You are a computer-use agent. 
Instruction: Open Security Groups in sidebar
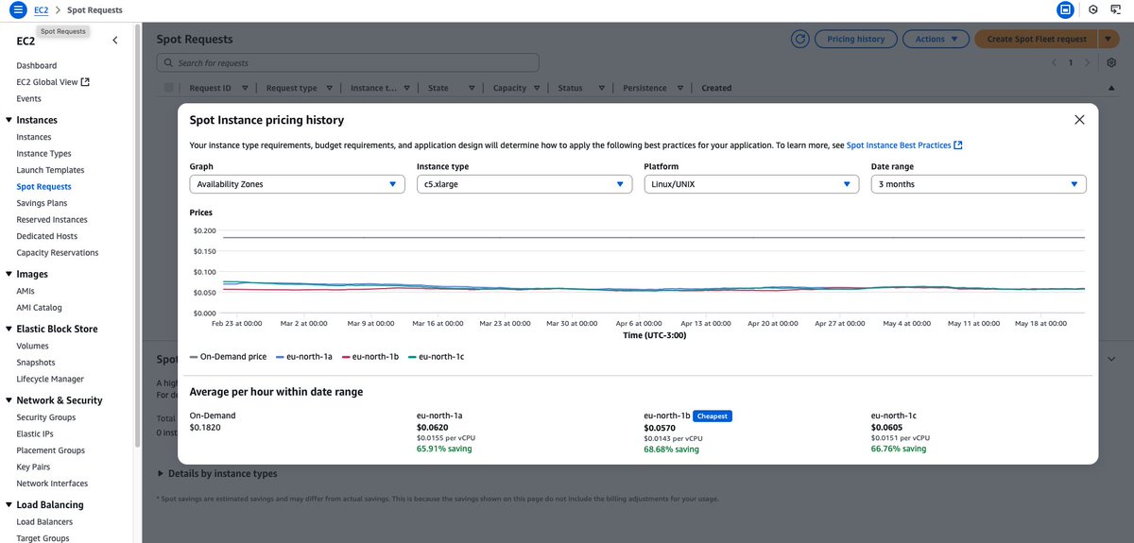pos(45,417)
